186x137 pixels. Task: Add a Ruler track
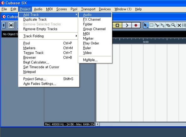(95, 48)
